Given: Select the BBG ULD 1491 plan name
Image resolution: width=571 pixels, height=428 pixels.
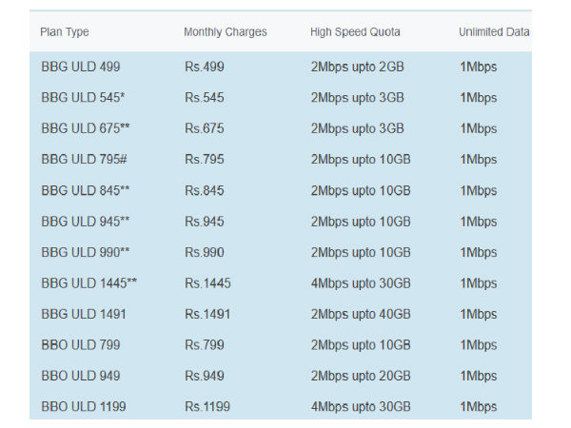Looking at the screenshot, I should tap(84, 314).
